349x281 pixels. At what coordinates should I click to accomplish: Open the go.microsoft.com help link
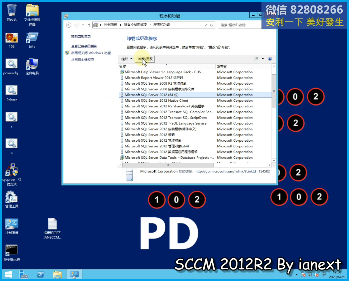[233, 171]
